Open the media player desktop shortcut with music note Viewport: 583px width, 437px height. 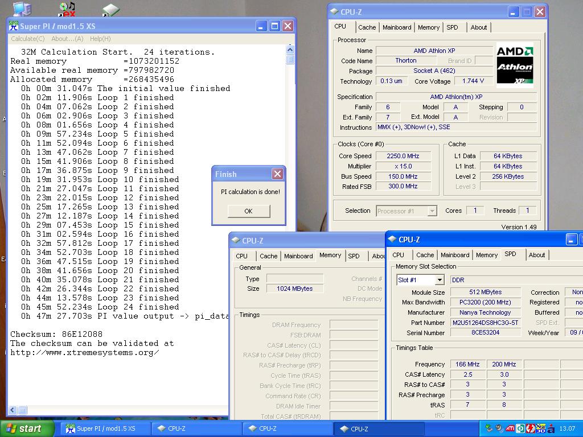click(x=67, y=9)
